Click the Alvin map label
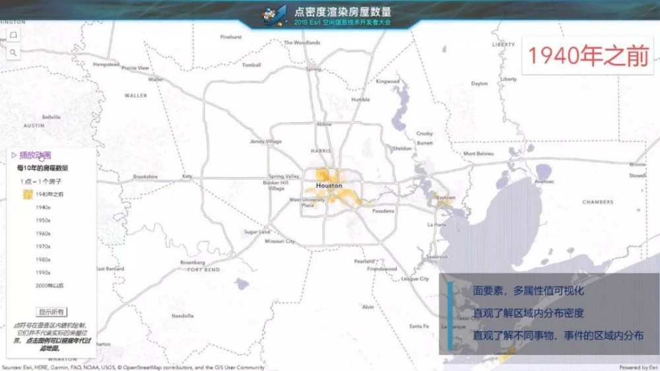 coord(368,307)
